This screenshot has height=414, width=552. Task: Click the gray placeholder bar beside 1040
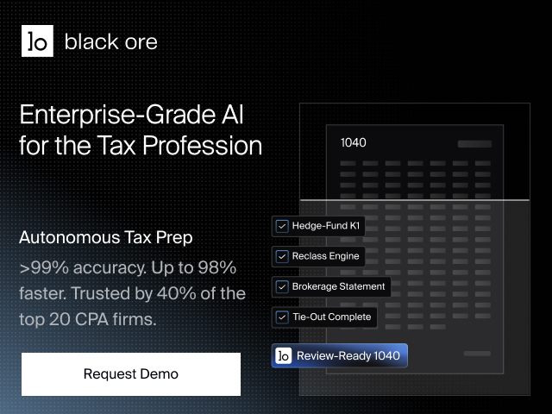[474, 144]
